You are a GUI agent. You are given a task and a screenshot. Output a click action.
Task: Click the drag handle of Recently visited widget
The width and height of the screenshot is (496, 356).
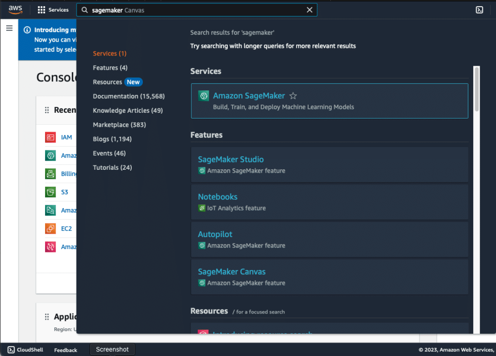point(47,110)
